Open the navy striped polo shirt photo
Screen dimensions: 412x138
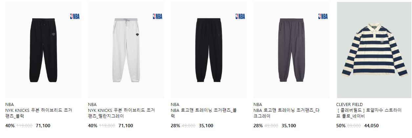(374, 50)
